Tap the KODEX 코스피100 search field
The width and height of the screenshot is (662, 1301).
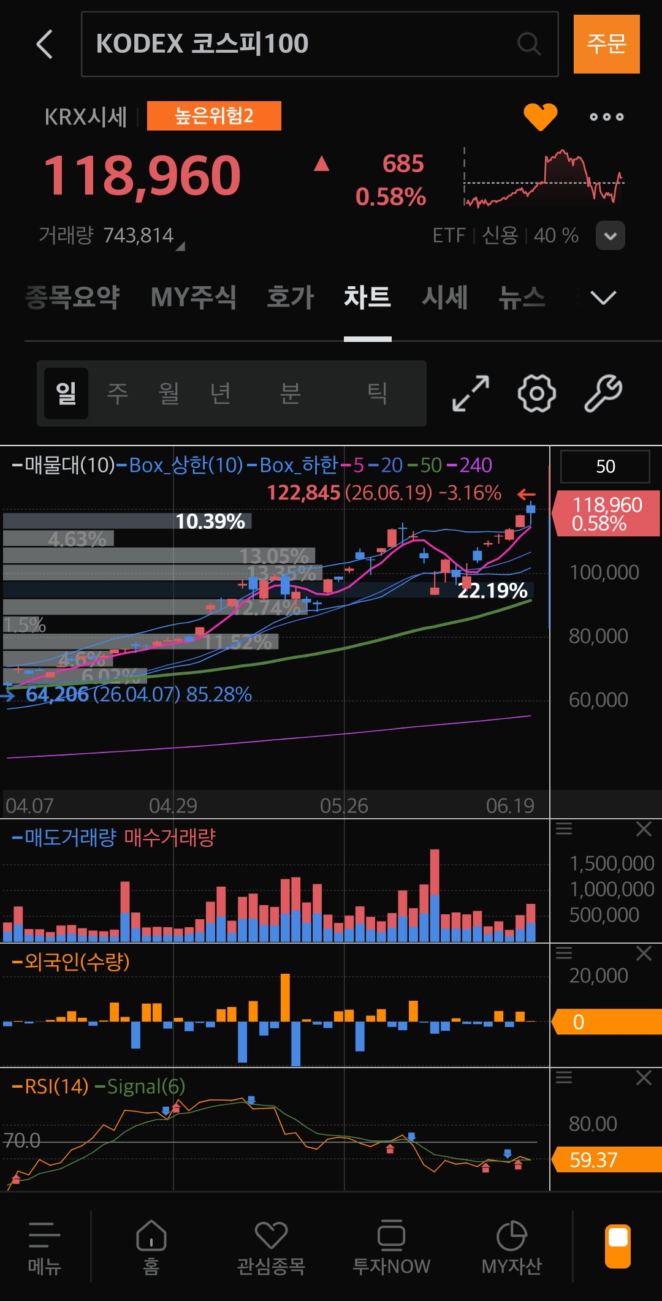(320, 44)
